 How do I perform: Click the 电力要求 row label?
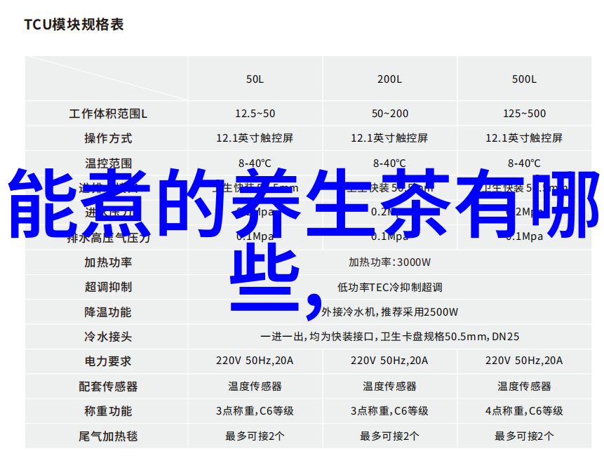[x=107, y=361]
